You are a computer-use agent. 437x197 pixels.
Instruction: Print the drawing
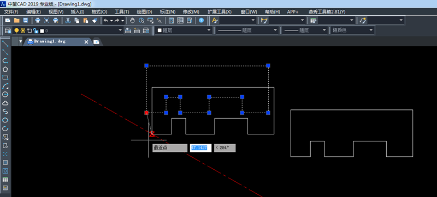[x=38, y=20]
